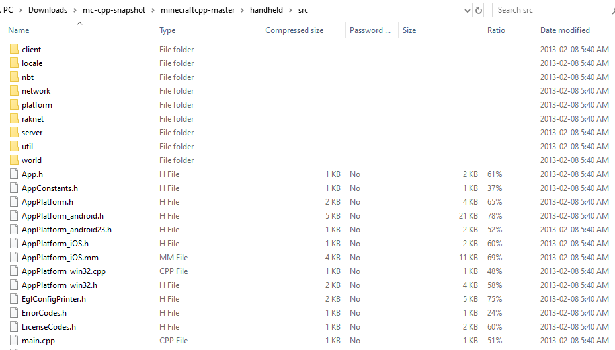Click the 11 KB size value
Screen dimensions: 615x350
468,257
